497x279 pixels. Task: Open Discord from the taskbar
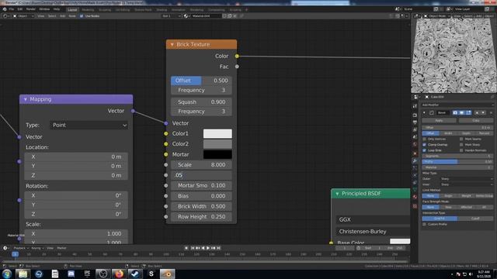[71, 274]
